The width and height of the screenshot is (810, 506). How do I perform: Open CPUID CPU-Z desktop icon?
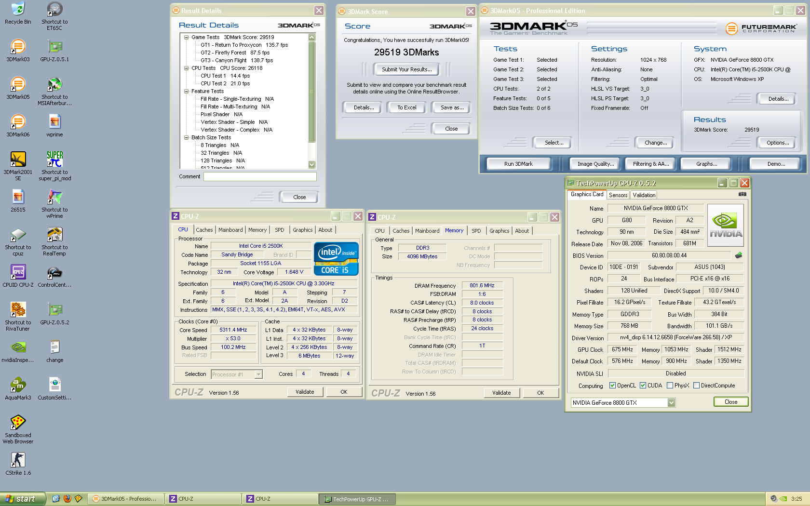click(18, 276)
